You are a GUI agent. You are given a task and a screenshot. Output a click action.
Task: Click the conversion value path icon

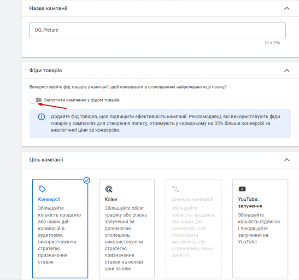pyautogui.click(x=175, y=189)
